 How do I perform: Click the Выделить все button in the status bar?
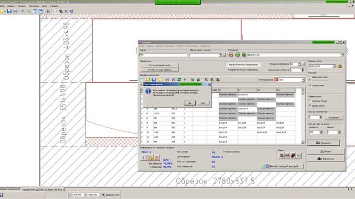(x=110, y=195)
